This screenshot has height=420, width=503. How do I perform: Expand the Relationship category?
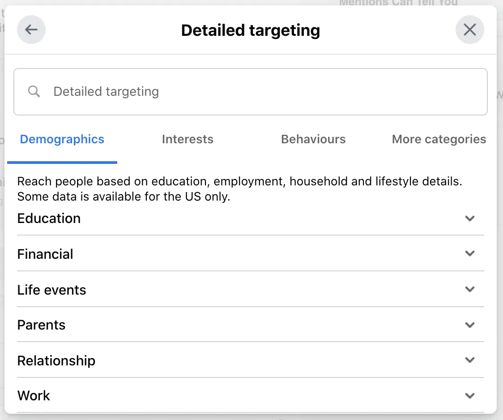[470, 360]
